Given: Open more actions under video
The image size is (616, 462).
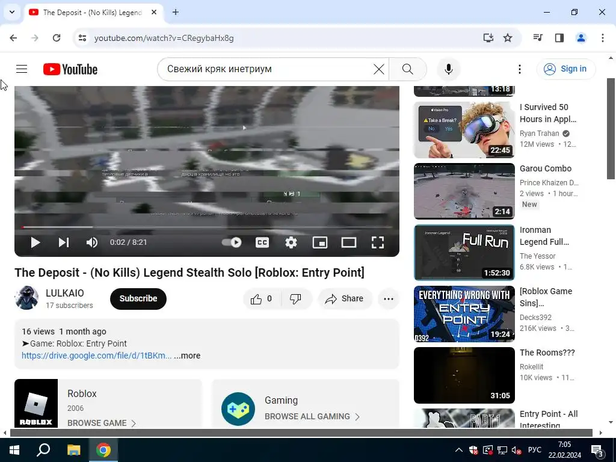Looking at the screenshot, I should [x=389, y=299].
